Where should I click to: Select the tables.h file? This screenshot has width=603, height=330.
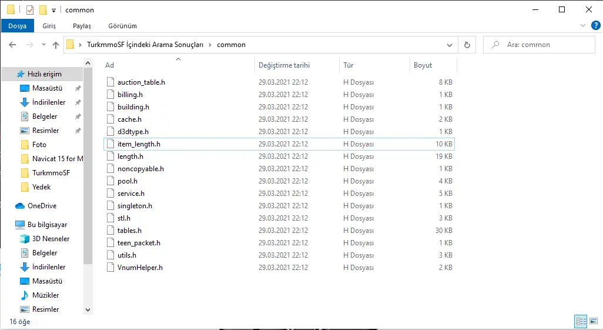pyautogui.click(x=129, y=231)
